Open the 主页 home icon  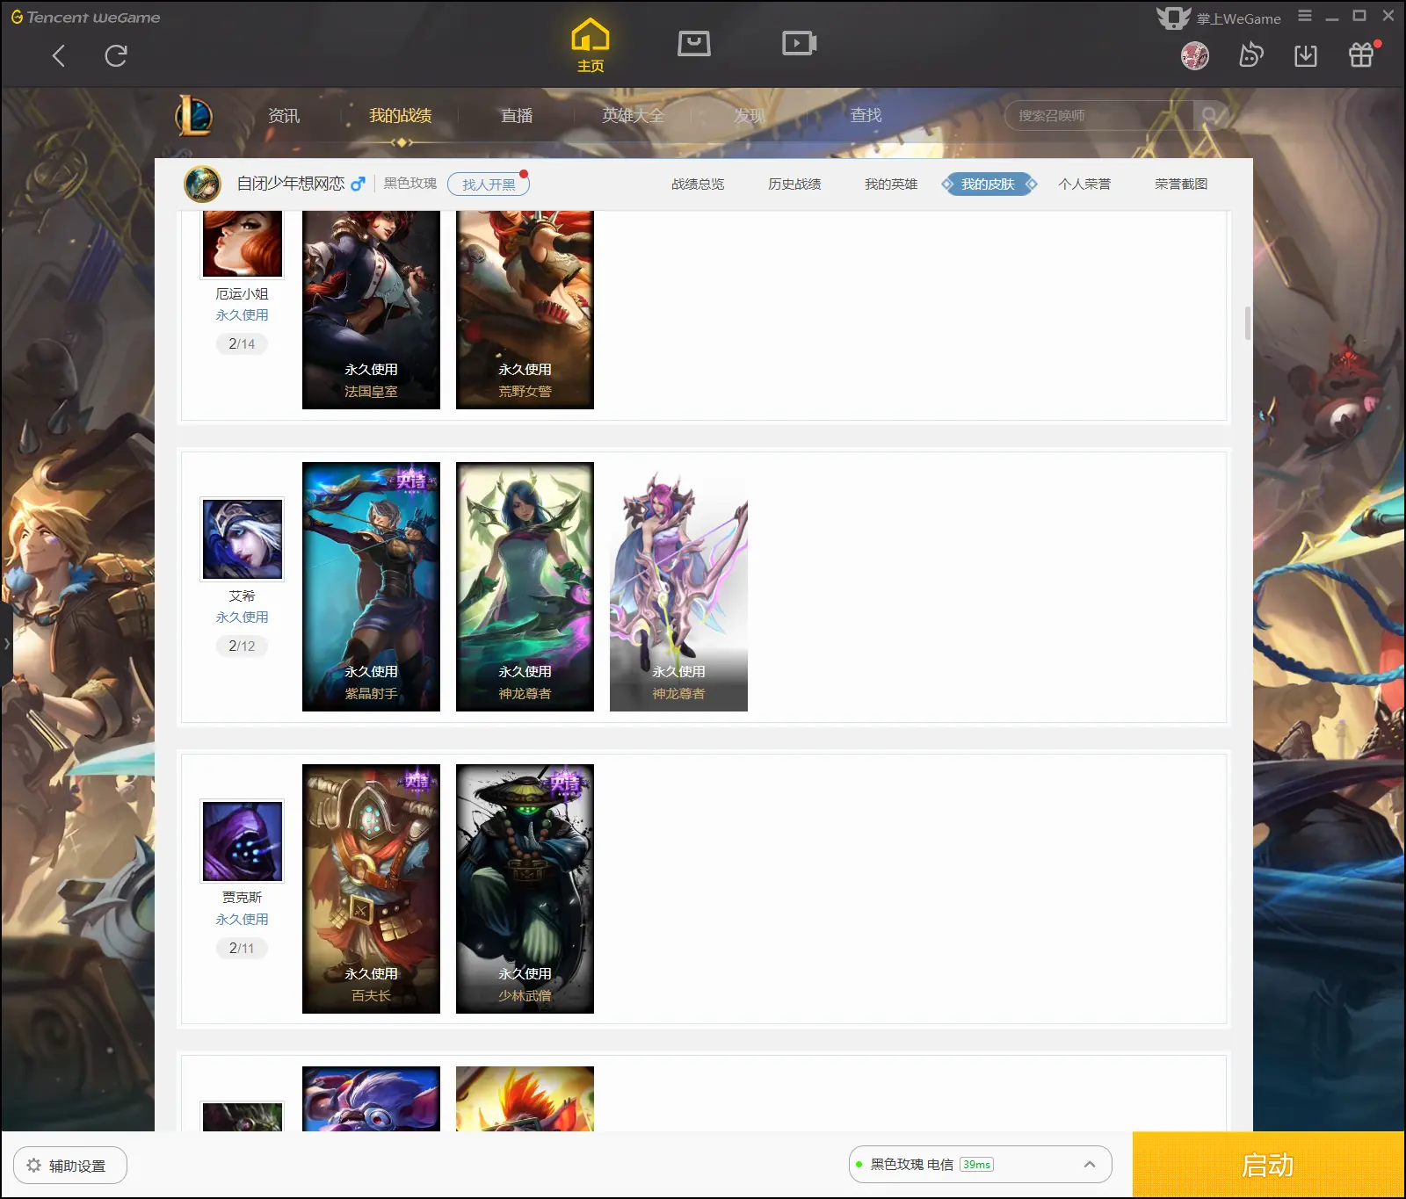point(590,45)
